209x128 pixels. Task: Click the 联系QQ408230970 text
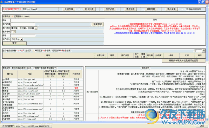point(194,9)
